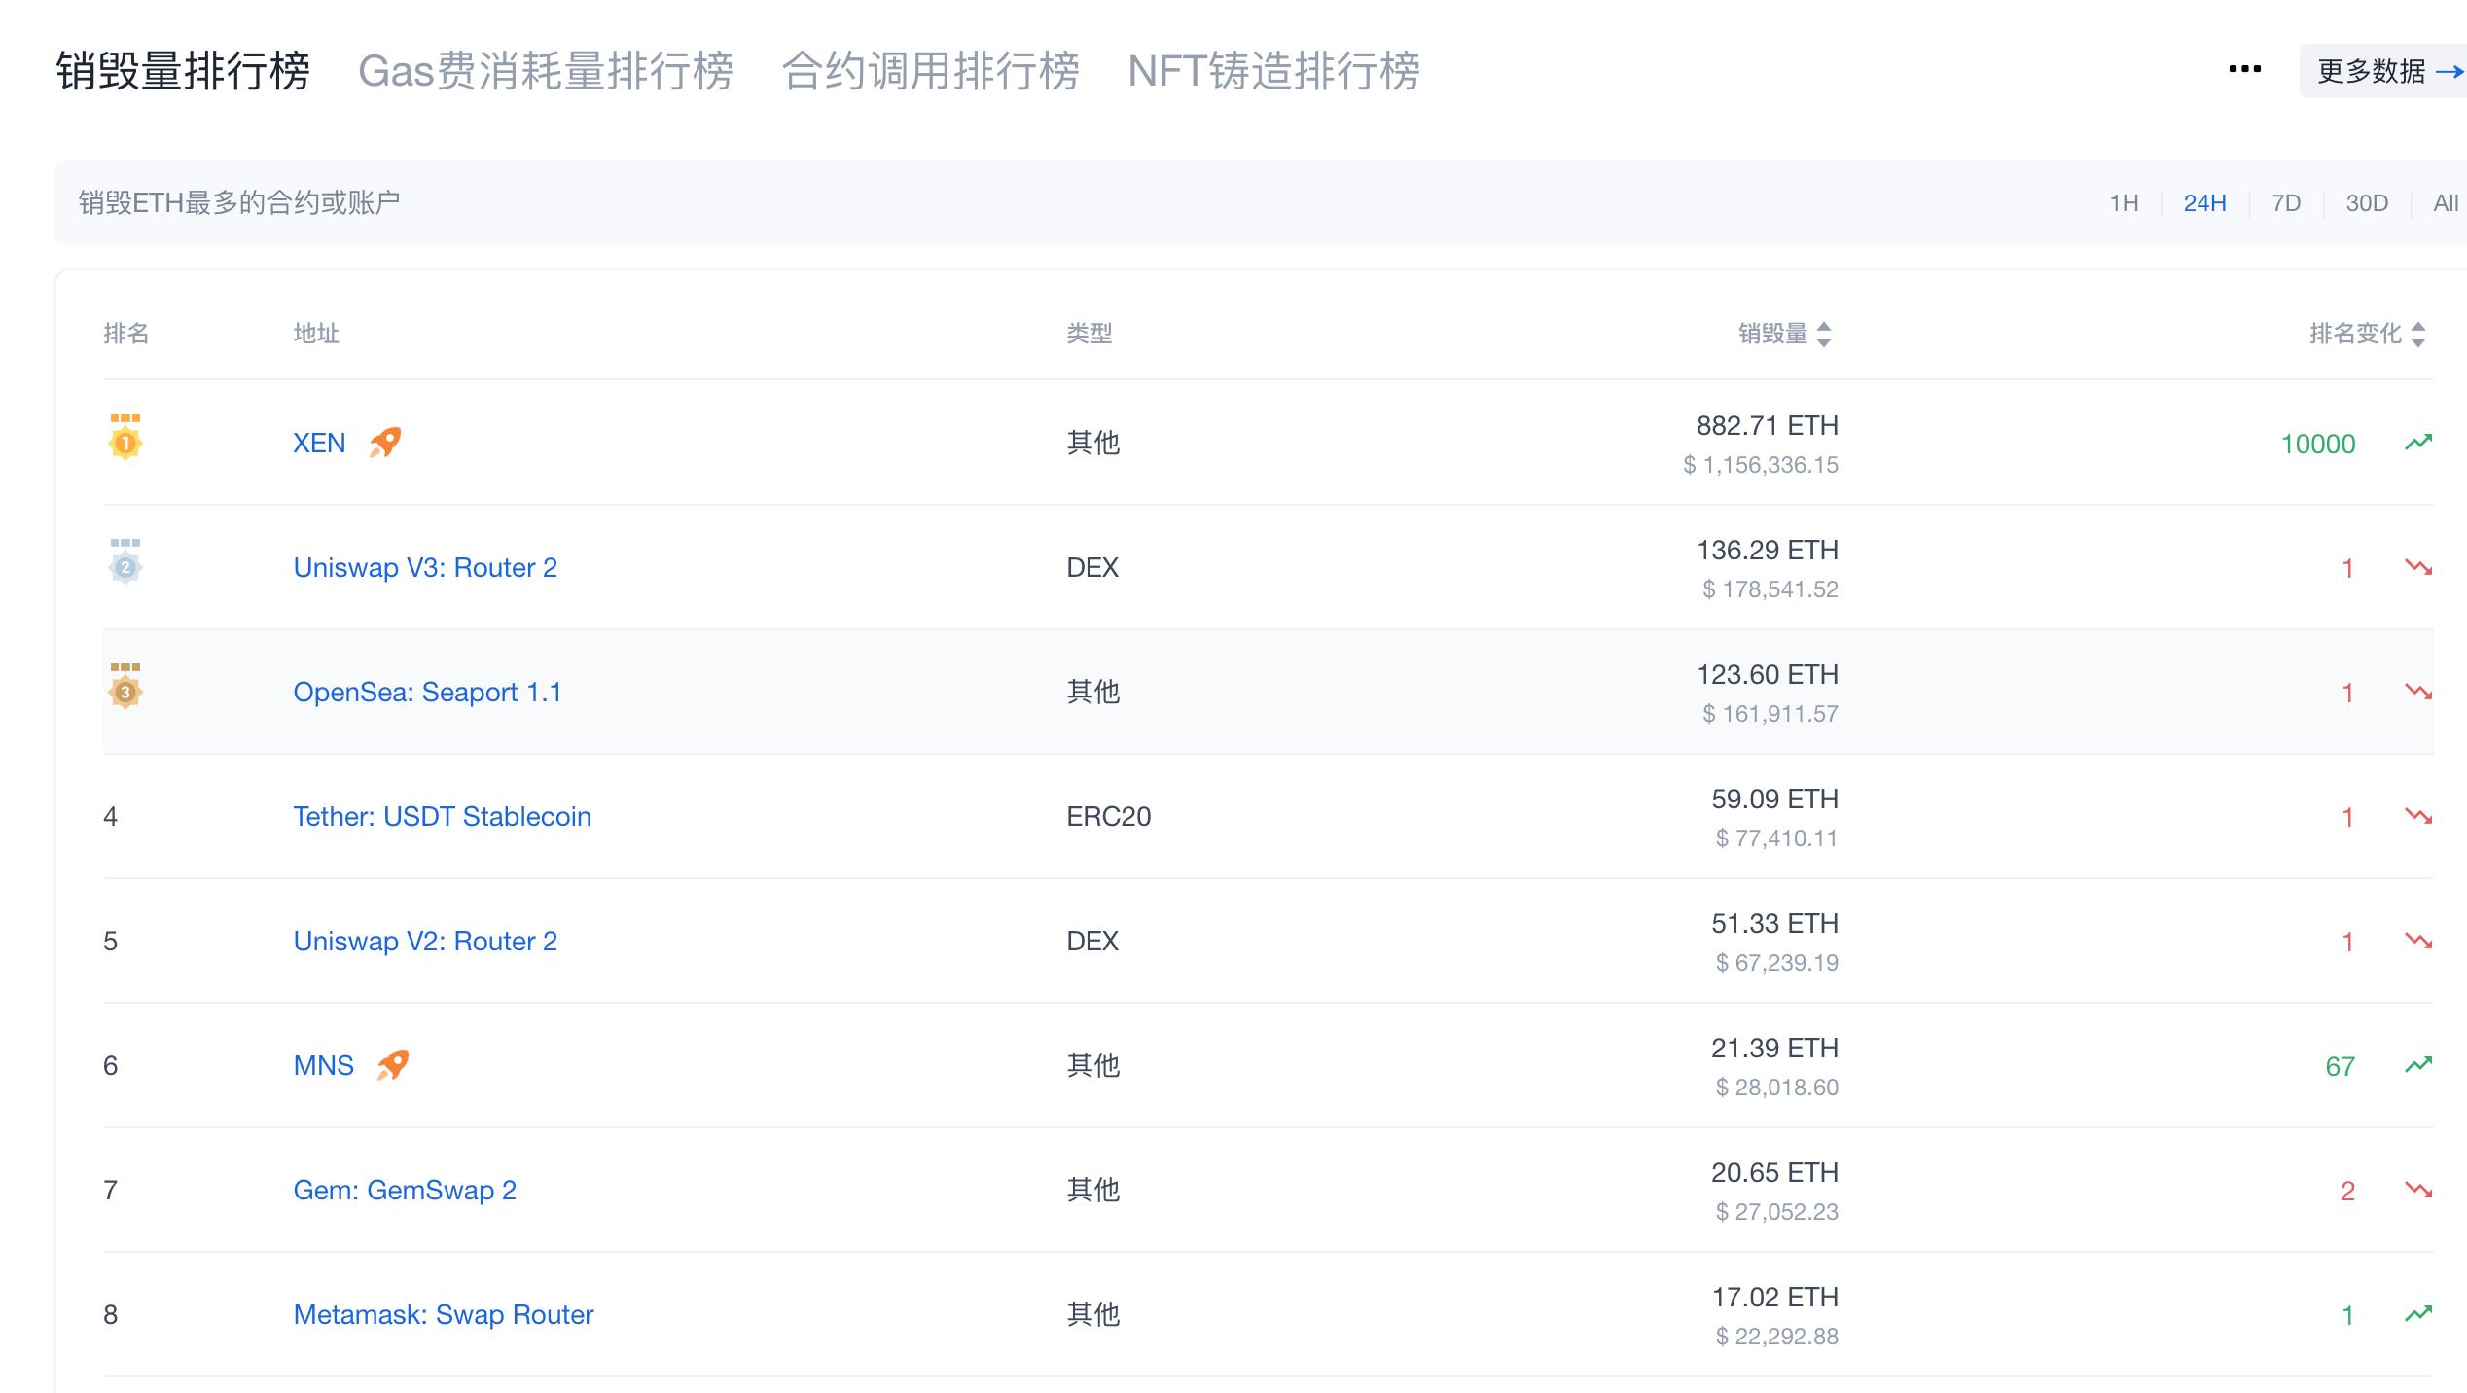
Task: Open the Tether: USDT Stablecoin contract link
Action: pos(443,816)
